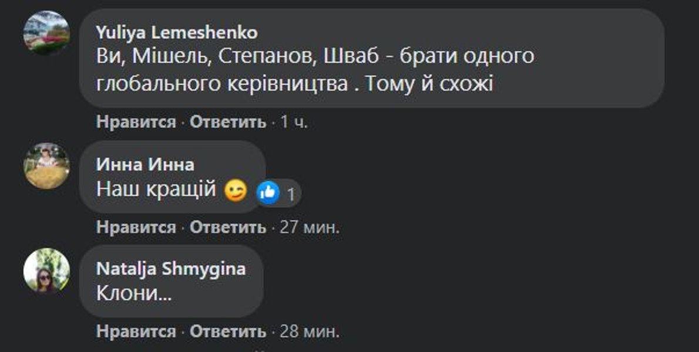The width and height of the screenshot is (699, 352).
Task: Click the winking emoji in Инна's comment
Action: point(236,191)
